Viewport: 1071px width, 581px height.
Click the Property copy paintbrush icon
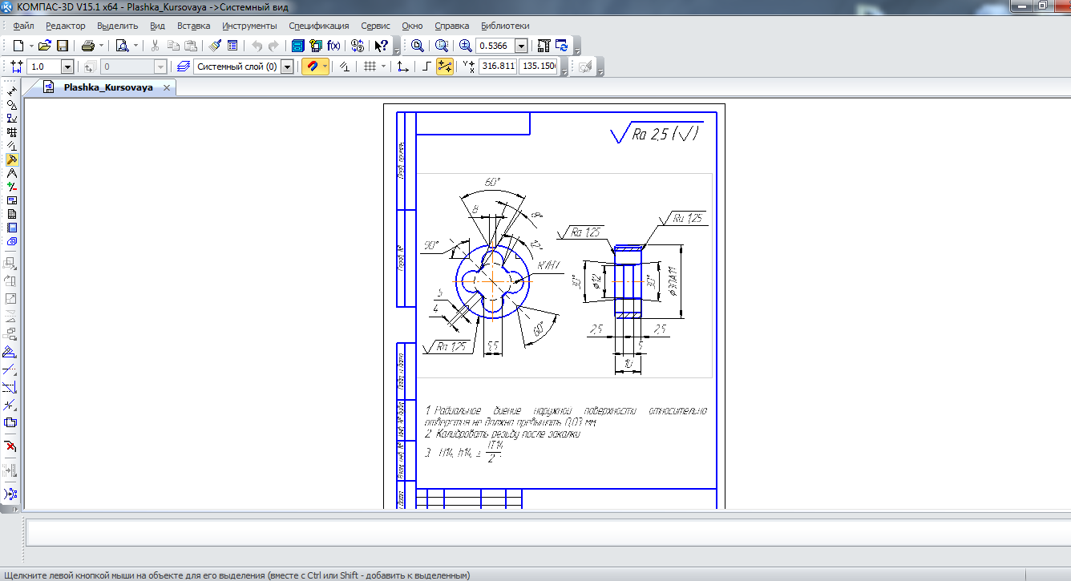pyautogui.click(x=215, y=46)
